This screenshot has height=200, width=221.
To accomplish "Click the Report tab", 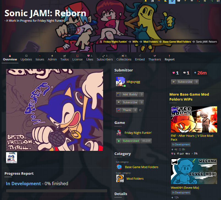I will [x=170, y=58].
